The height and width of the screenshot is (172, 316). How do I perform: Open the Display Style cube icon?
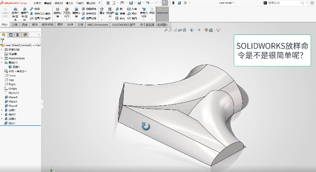click(x=192, y=30)
